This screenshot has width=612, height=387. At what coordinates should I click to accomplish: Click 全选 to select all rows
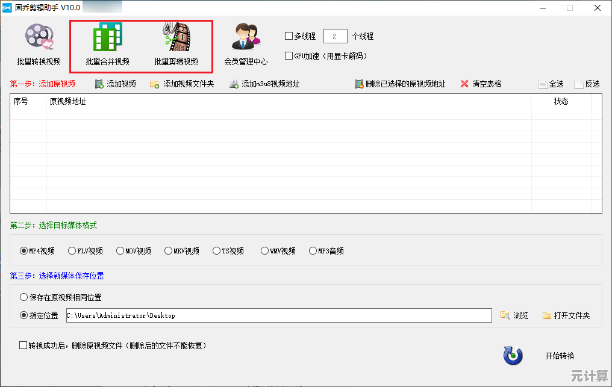[551, 84]
